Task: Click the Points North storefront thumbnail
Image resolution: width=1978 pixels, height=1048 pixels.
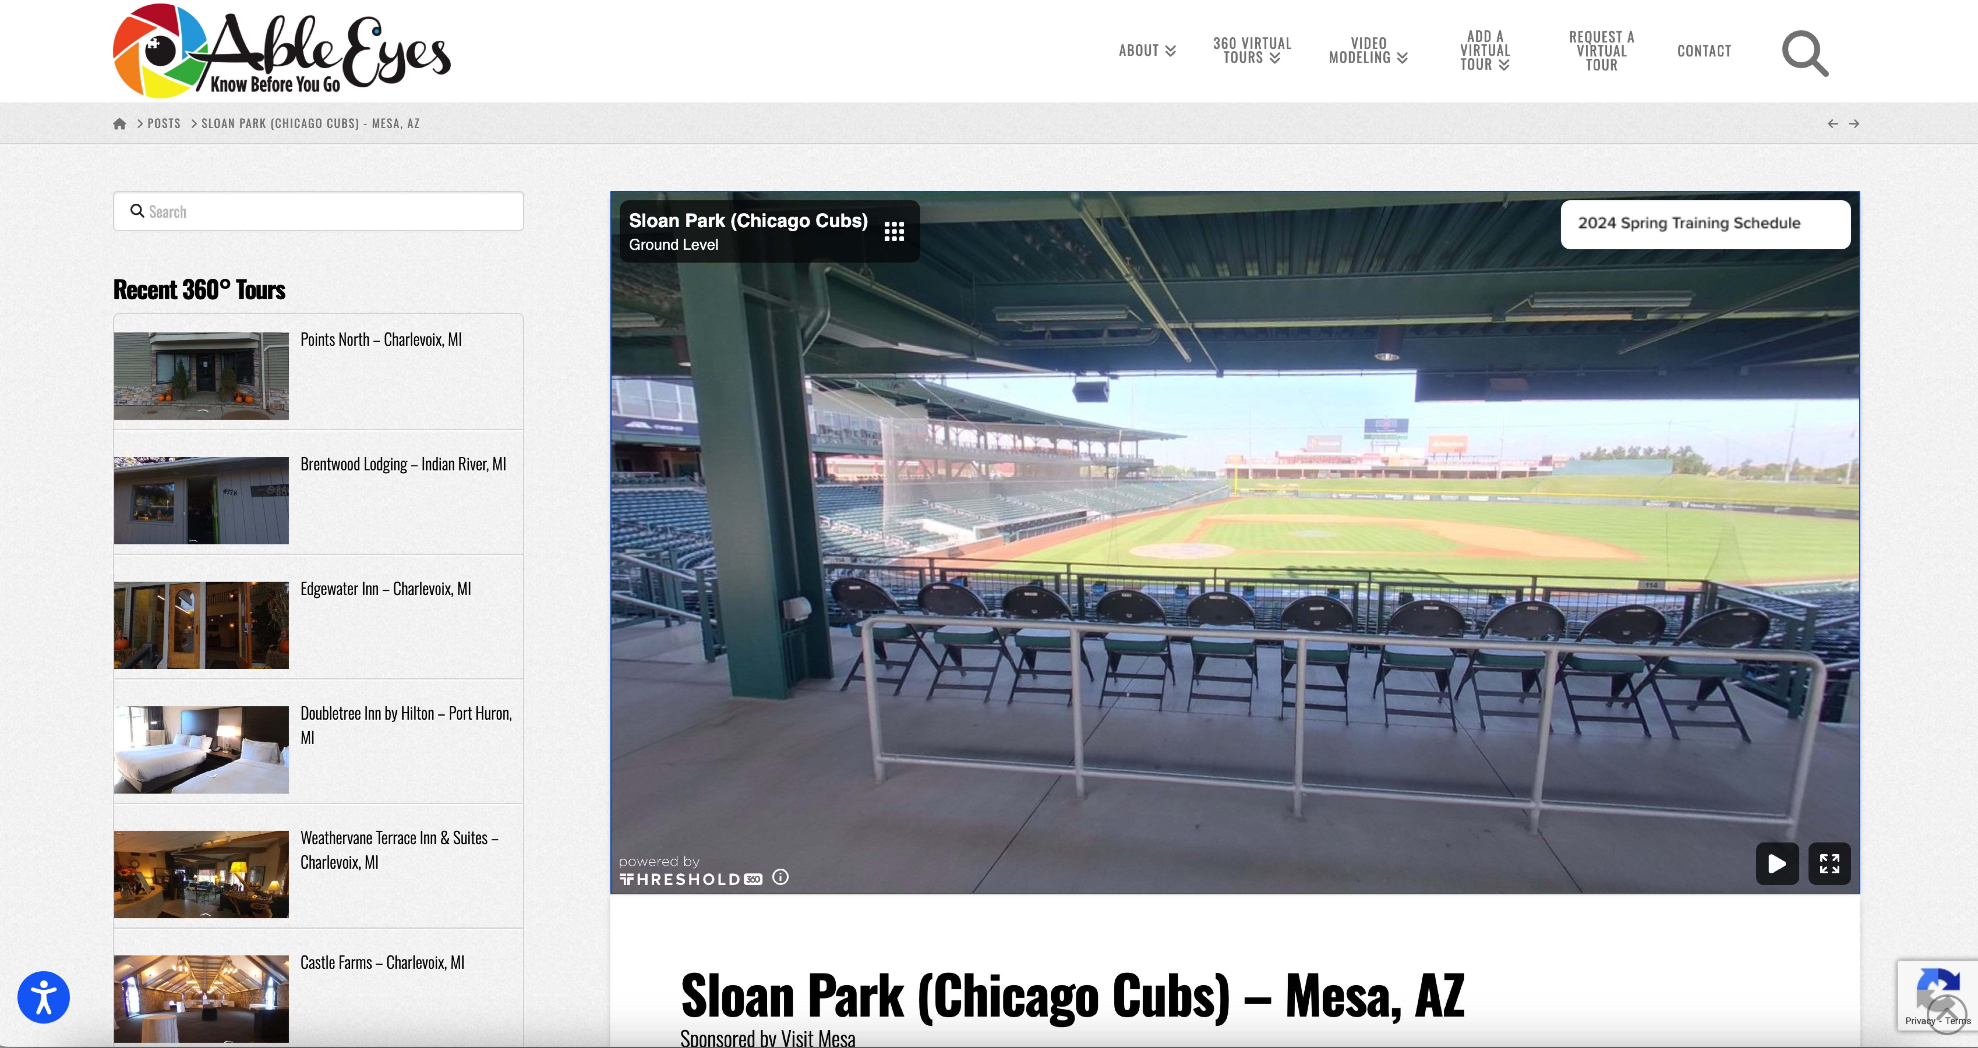Action: click(201, 376)
